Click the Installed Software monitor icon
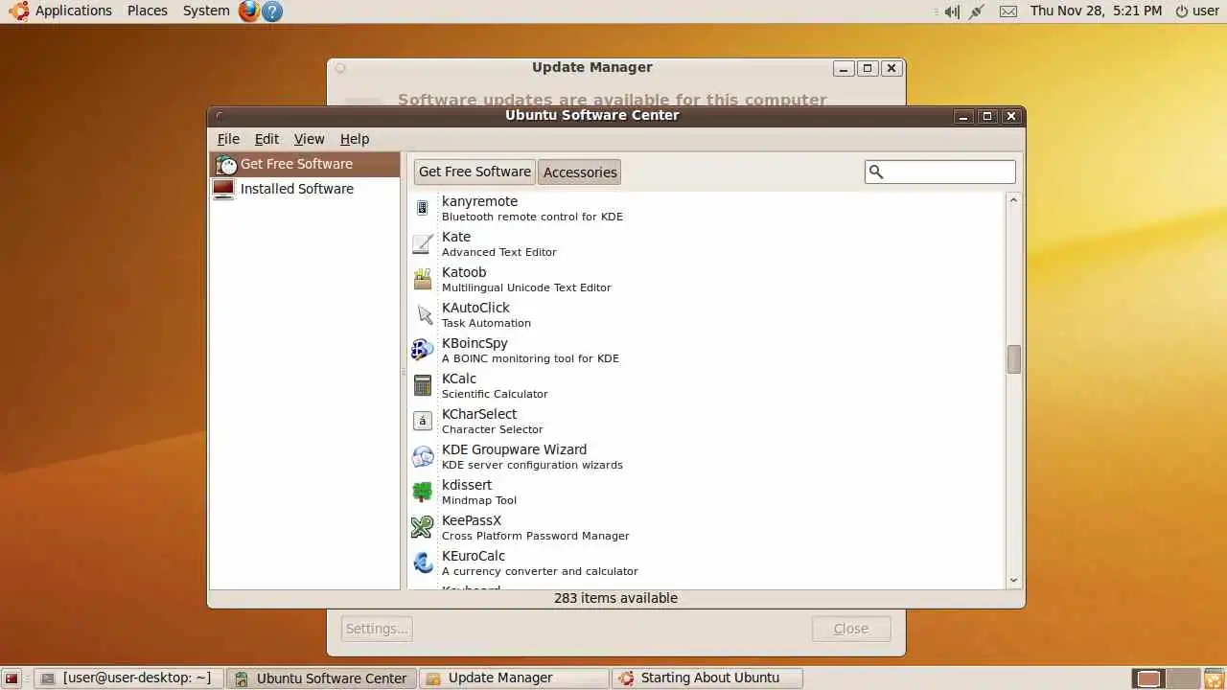Viewport: 1227px width, 690px height. coord(223,189)
